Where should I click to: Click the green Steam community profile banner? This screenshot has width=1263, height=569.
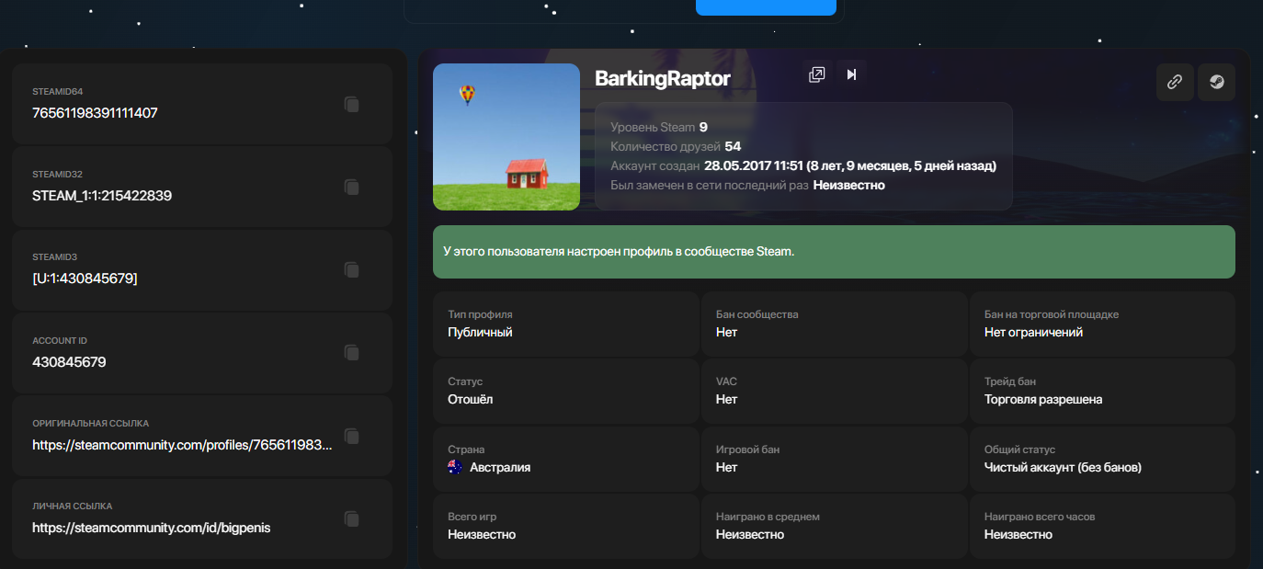[x=834, y=251]
